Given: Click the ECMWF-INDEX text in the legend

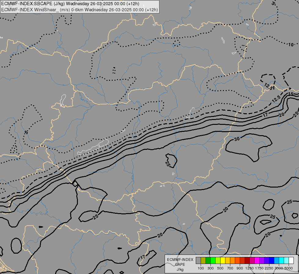Looking at the screenshot, I should (180, 260).
